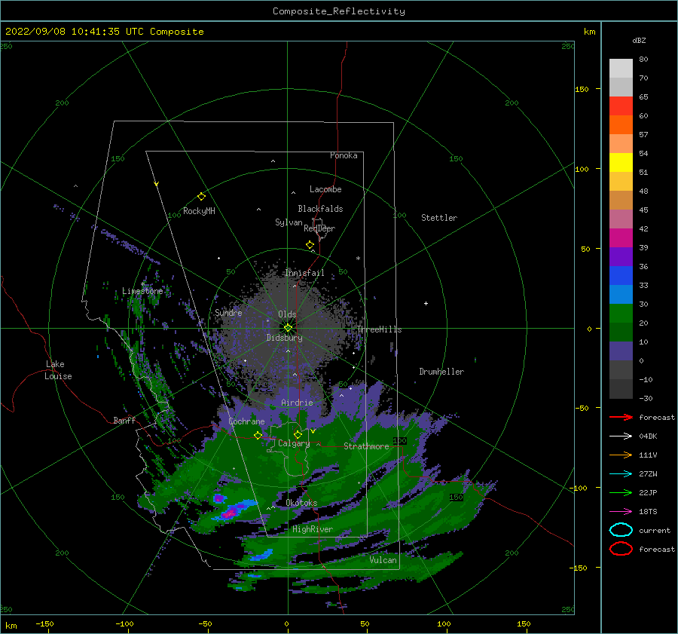Click the Cochrane label

pyautogui.click(x=246, y=421)
